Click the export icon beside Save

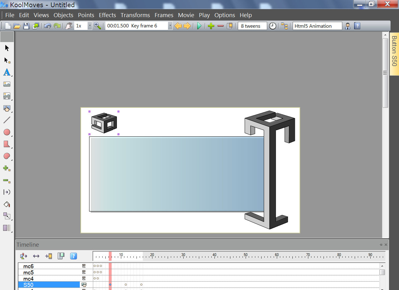point(36,26)
